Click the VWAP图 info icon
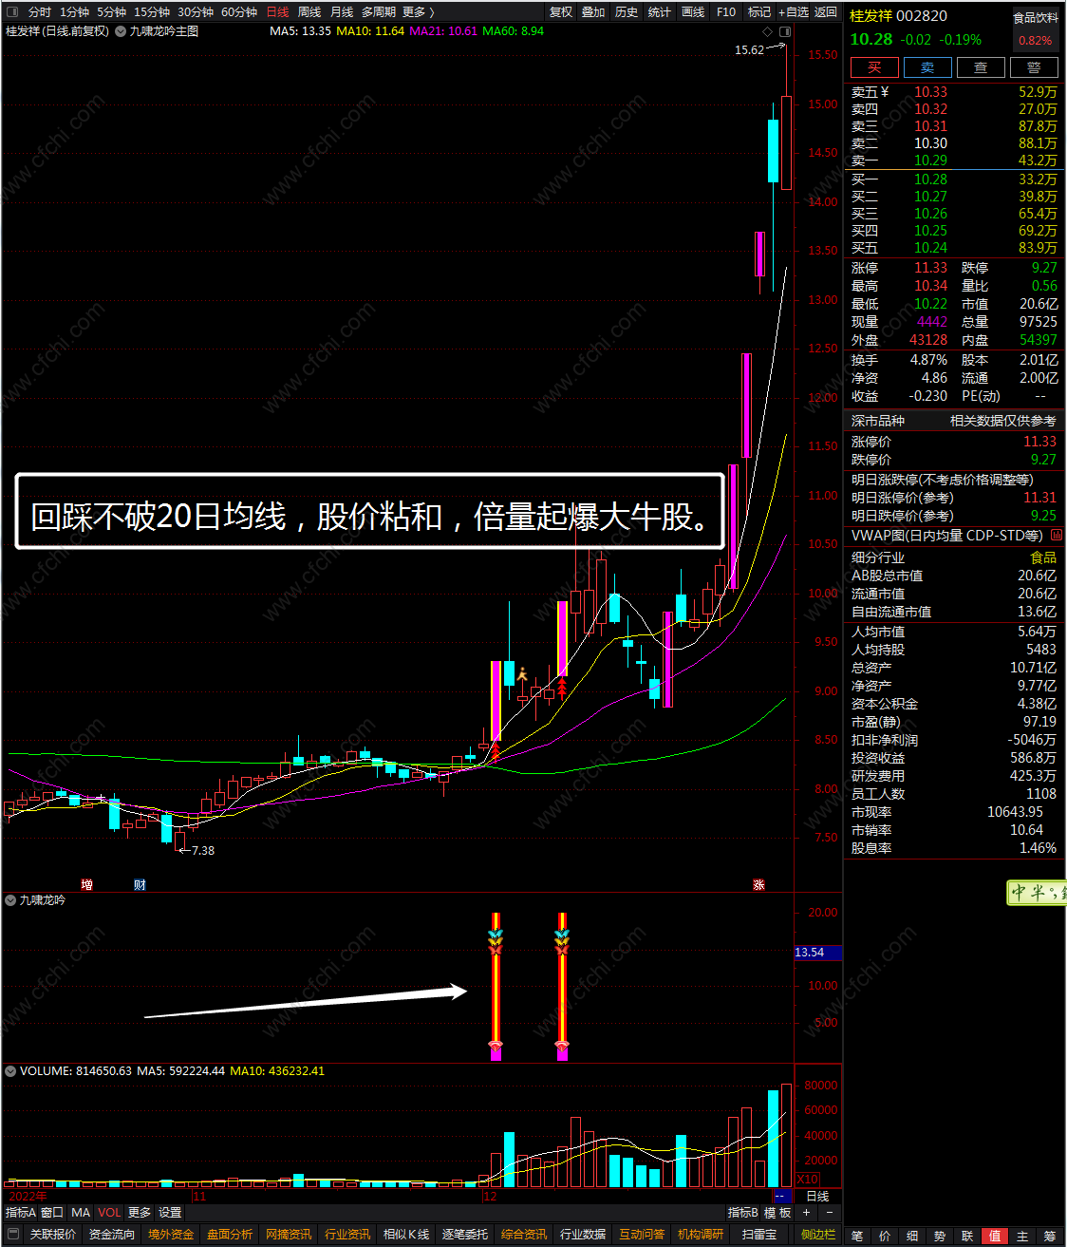The width and height of the screenshot is (1067, 1247). point(1057,535)
